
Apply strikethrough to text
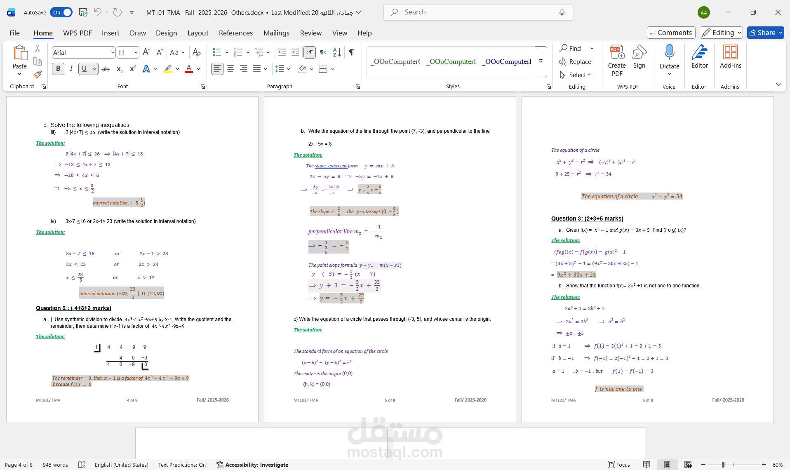[106, 69]
